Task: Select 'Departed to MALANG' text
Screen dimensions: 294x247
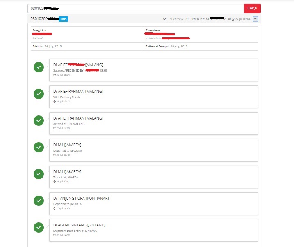Action: [x=68, y=150]
